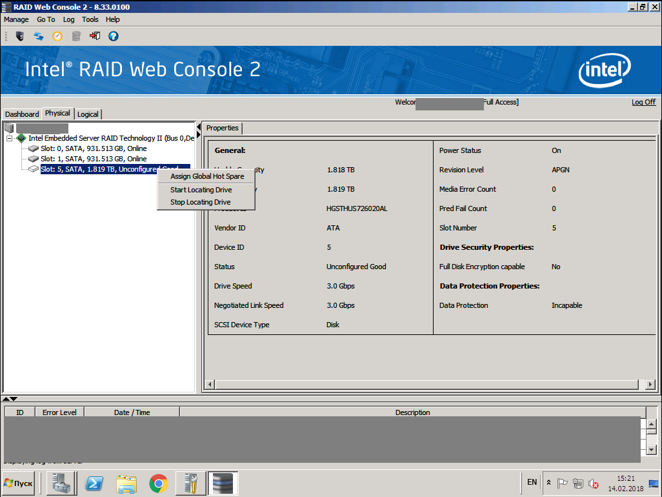Click the Date / Time column header
The image size is (662, 497).
coord(132,412)
